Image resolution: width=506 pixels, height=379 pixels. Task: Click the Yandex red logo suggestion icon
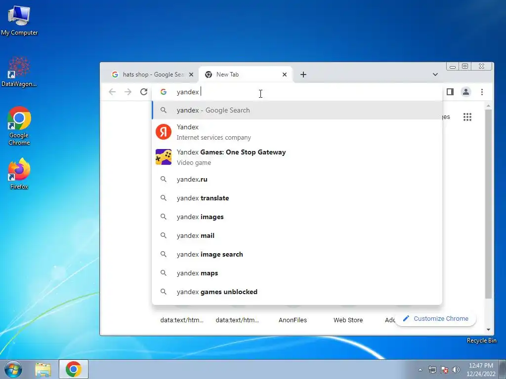[163, 132]
